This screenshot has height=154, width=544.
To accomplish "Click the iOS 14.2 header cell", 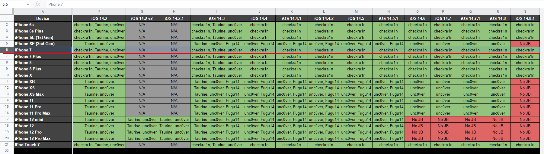I will [99, 18].
